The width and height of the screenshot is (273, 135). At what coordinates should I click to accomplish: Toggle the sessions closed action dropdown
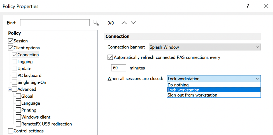click(214, 79)
